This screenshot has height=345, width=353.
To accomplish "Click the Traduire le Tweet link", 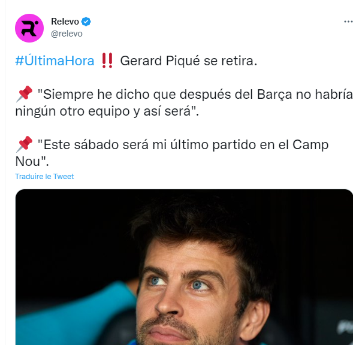I will [x=44, y=177].
